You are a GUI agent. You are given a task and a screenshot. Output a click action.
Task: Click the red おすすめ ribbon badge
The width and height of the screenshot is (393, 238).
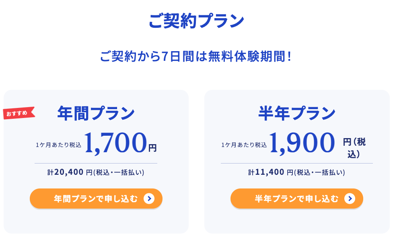(19, 113)
